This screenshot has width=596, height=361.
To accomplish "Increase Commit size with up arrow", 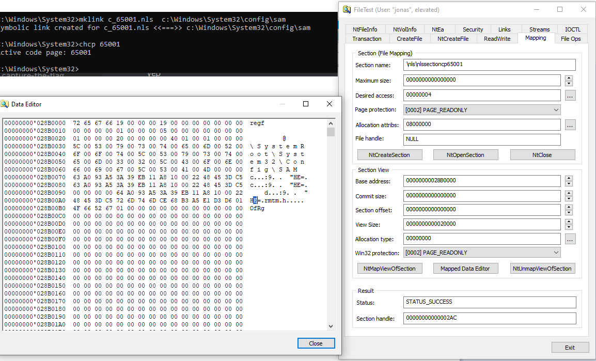I will pyautogui.click(x=569, y=193).
